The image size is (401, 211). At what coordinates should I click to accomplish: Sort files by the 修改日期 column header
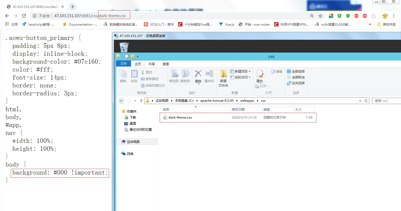click(x=246, y=109)
